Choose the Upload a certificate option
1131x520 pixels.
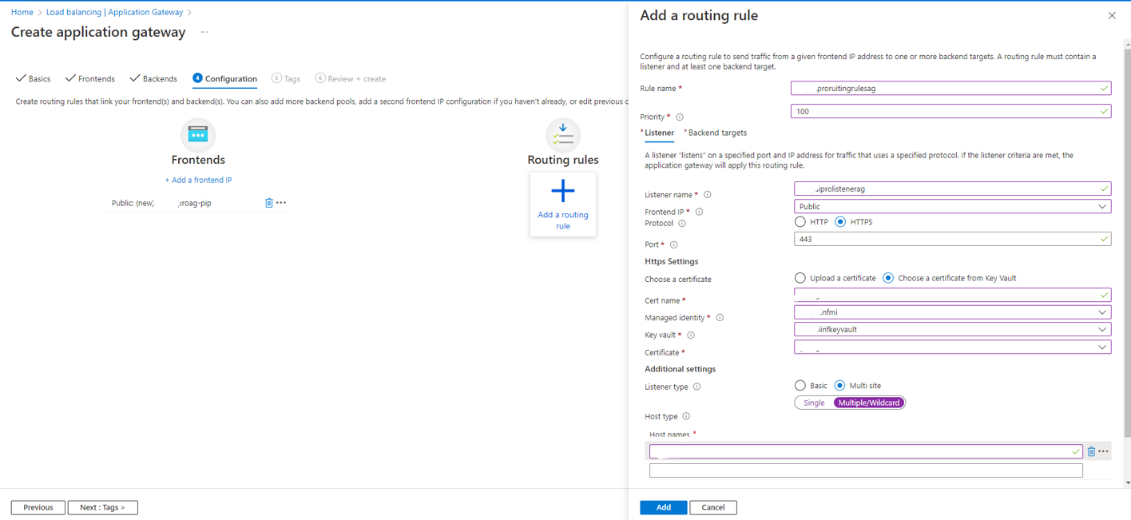click(800, 278)
